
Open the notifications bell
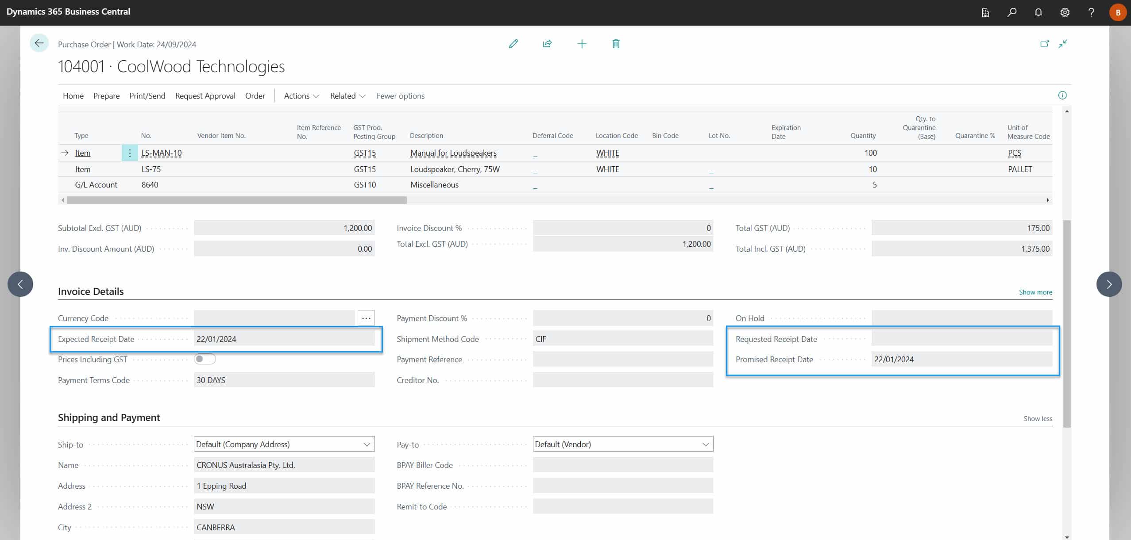tap(1038, 12)
